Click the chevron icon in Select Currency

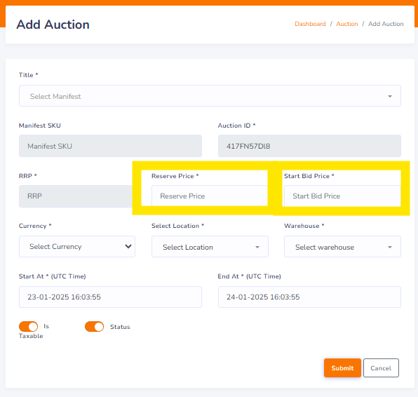tap(128, 246)
